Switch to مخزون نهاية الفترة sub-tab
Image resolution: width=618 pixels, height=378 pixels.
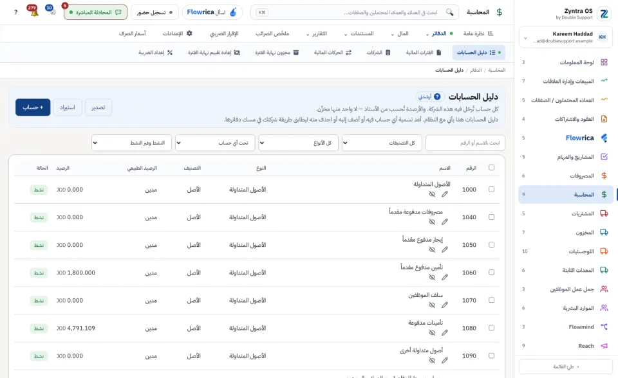[277, 52]
